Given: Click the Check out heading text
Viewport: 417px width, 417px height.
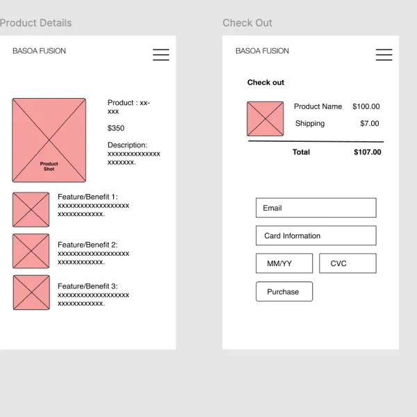Looking at the screenshot, I should tap(265, 83).
